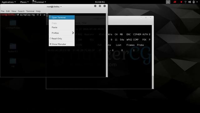Close the root@Jinthu terminal window
Screen dimensions: 200x113
pyautogui.click(x=105, y=6)
